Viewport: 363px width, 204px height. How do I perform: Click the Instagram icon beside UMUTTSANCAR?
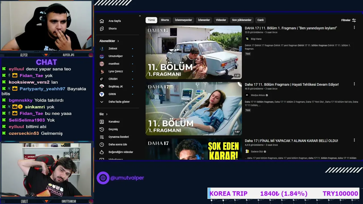click(x=91, y=201)
